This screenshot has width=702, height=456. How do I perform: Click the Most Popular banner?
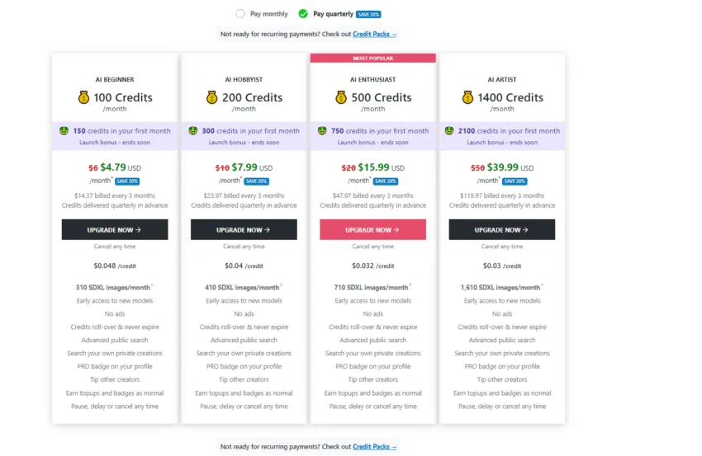tap(372, 59)
